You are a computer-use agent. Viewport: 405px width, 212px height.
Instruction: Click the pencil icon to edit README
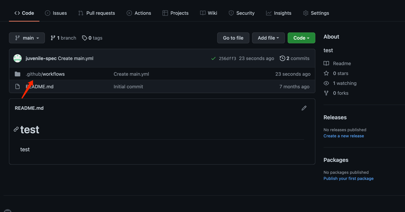[304, 108]
